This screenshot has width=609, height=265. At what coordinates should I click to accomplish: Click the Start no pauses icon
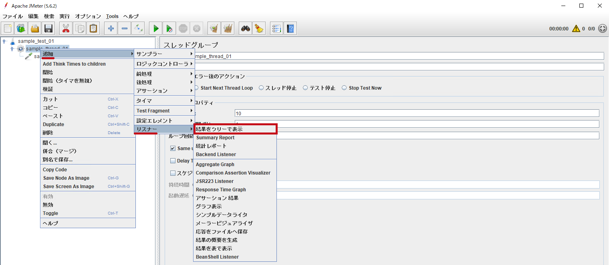(x=169, y=28)
